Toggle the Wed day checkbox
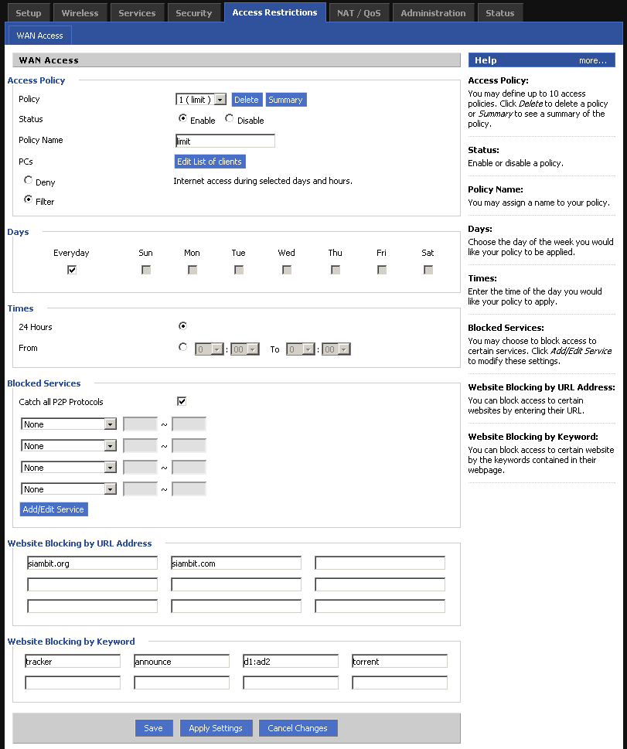This screenshot has width=627, height=749. [x=287, y=270]
